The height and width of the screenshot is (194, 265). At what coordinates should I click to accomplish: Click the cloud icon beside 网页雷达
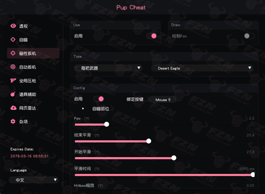coord(13,108)
